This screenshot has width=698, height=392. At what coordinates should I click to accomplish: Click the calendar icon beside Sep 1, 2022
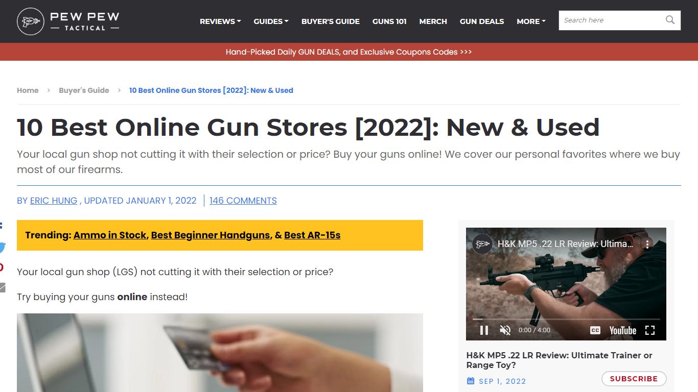coord(471,381)
